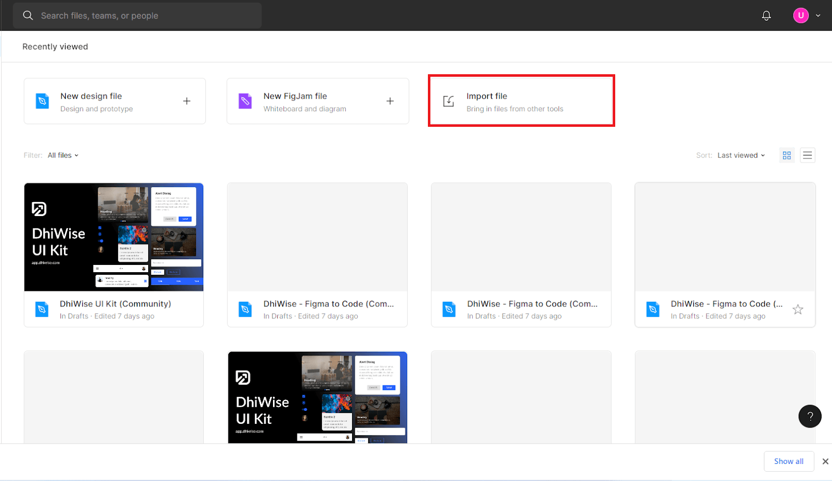This screenshot has width=832, height=481.
Task: Favorite the starred DhiWise Figma to Code file
Action: coord(798,310)
